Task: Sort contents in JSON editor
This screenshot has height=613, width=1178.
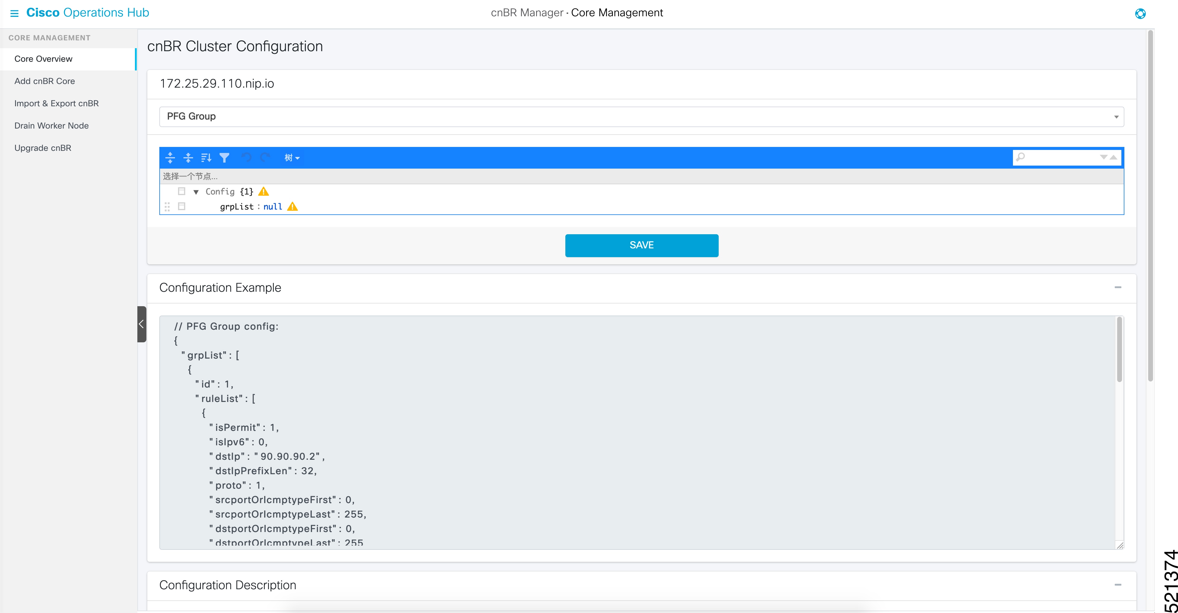Action: click(x=206, y=158)
